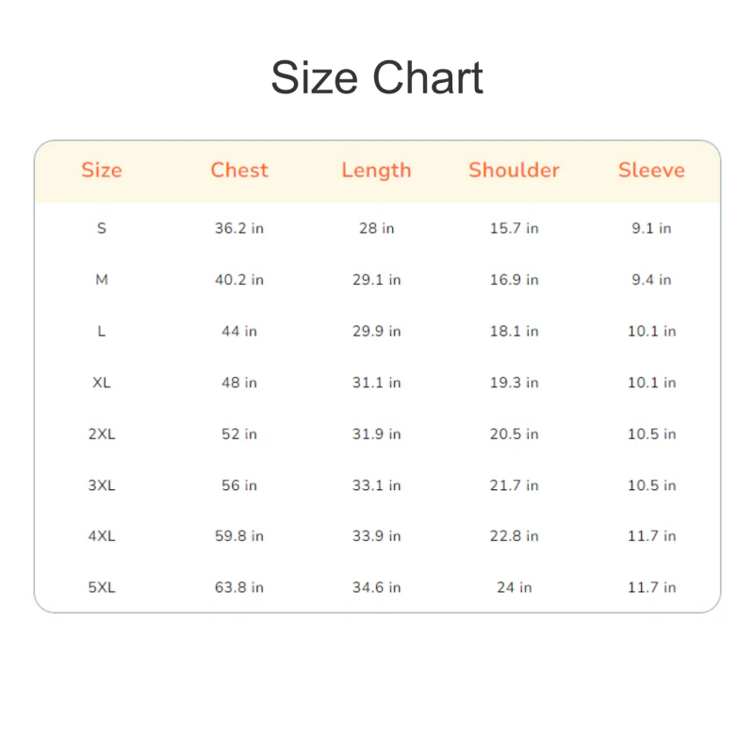The width and height of the screenshot is (754, 754).
Task: Click the 36.2 in chest value
Action: coord(239,228)
